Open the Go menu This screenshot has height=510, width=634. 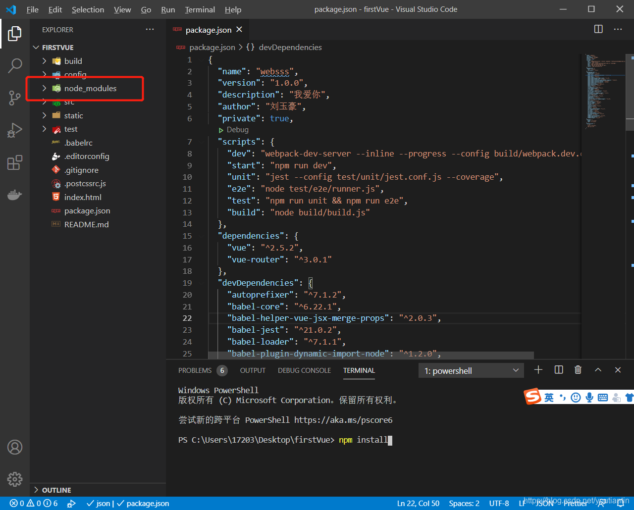[x=146, y=9]
